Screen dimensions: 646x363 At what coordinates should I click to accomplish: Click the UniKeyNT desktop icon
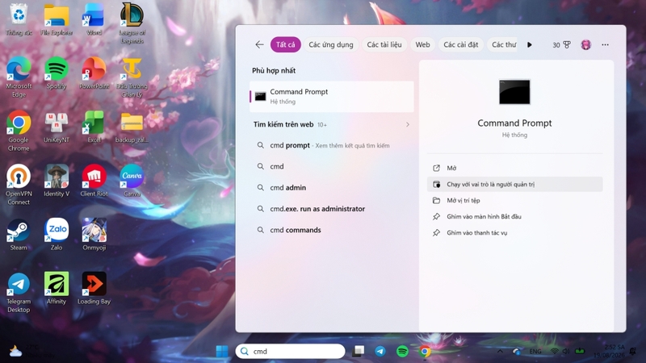(57, 127)
